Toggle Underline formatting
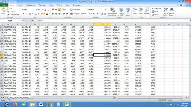 (30, 14)
